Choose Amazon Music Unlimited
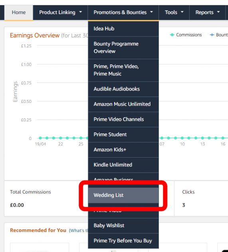 click(123, 104)
